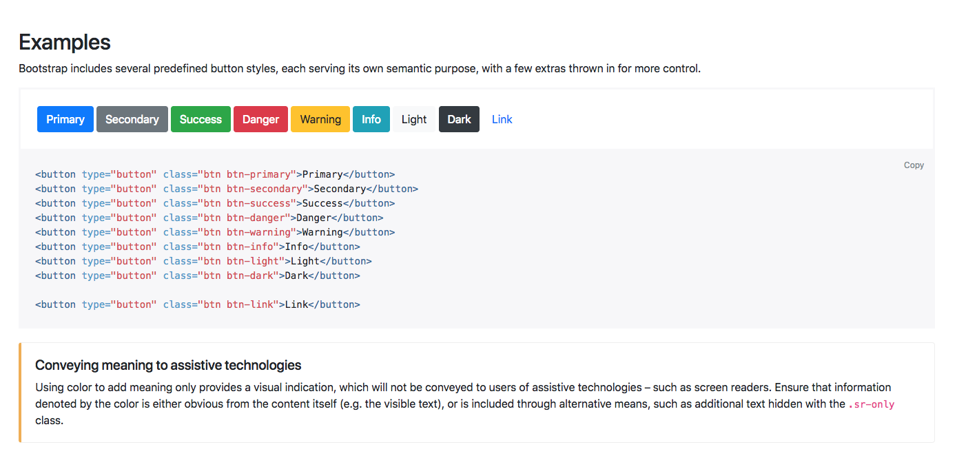Click the Examples heading
Screen dimensions: 977x458
pos(65,43)
